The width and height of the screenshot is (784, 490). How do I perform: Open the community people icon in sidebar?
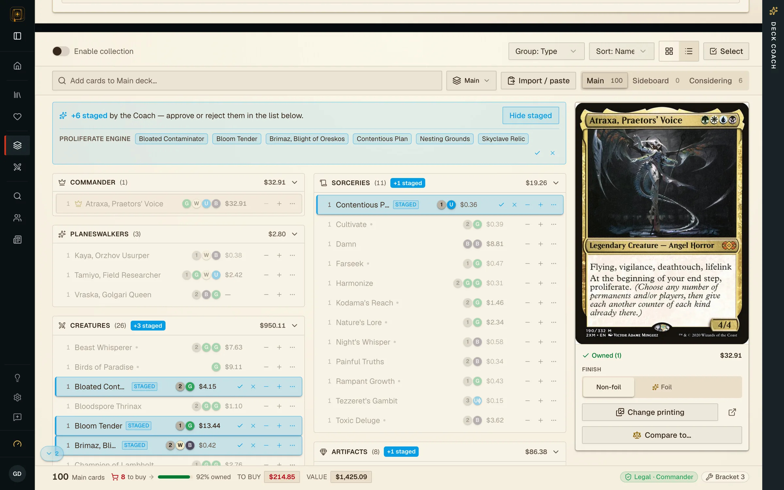click(x=17, y=218)
